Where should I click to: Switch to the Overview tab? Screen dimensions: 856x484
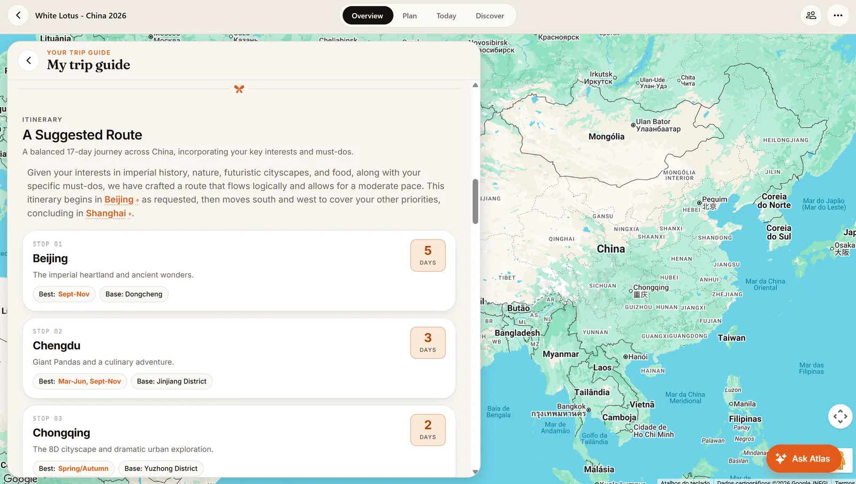pyautogui.click(x=367, y=16)
